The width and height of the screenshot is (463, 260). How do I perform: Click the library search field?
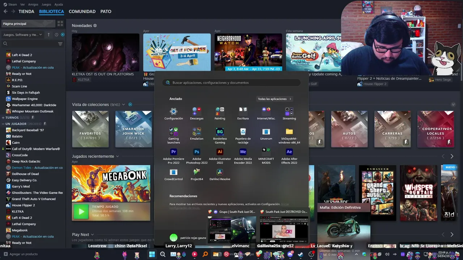(x=30, y=44)
